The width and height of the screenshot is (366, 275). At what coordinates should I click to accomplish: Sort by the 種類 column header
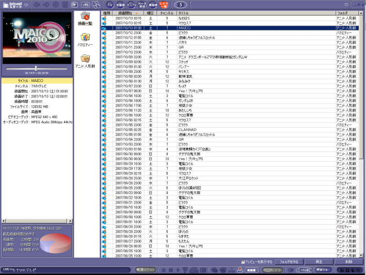tap(107, 13)
